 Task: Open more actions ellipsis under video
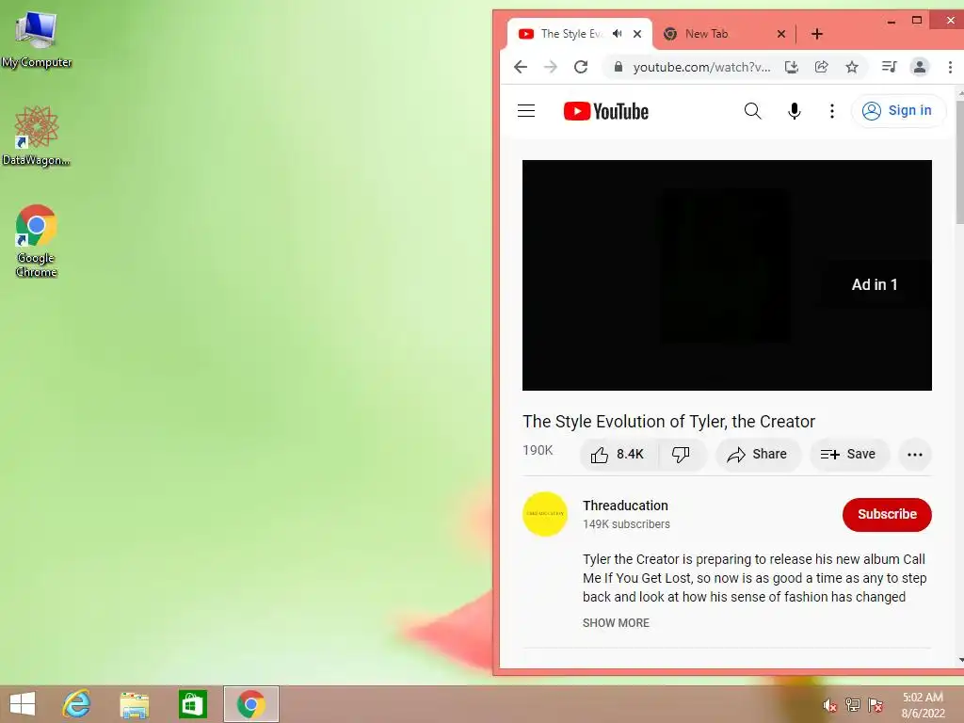click(915, 455)
